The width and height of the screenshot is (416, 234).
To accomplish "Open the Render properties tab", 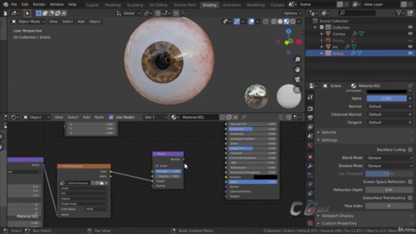I will pyautogui.click(x=310, y=109).
